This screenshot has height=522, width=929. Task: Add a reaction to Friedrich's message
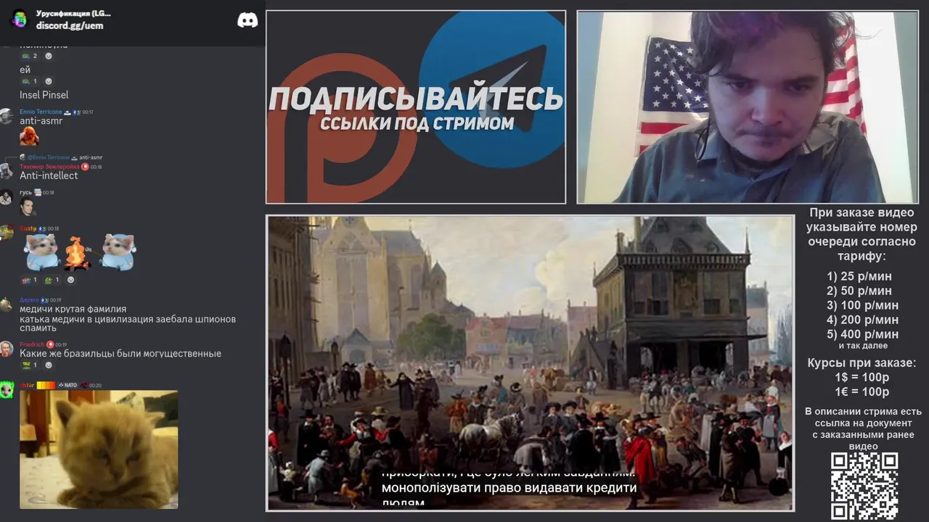(49, 365)
